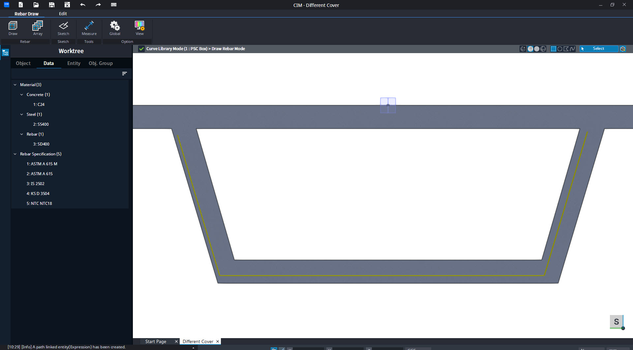Switch to shaded-with-edges display mode

pos(530,49)
